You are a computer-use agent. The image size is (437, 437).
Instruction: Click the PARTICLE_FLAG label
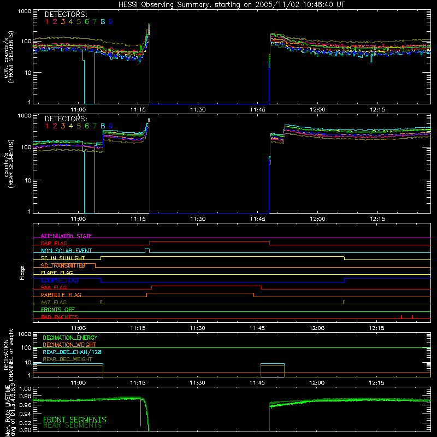(x=61, y=294)
